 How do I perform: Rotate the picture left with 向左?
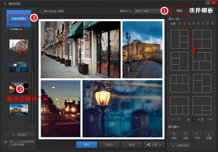pyautogui.click(x=174, y=136)
